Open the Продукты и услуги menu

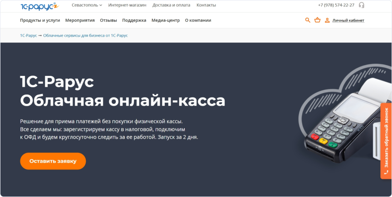coord(40,20)
